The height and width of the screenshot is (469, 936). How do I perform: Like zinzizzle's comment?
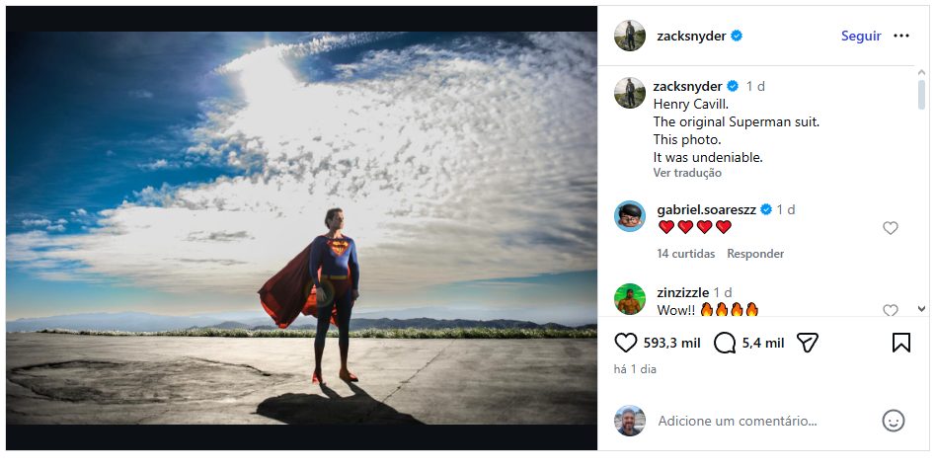tap(890, 310)
